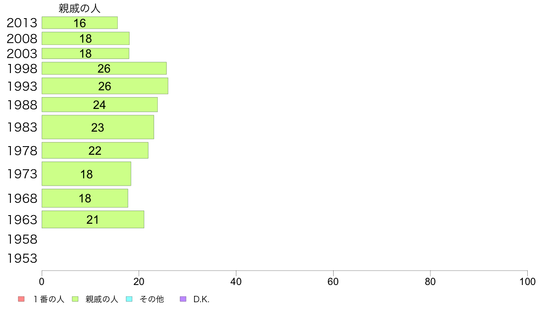Select the 1953 year label

22,259
